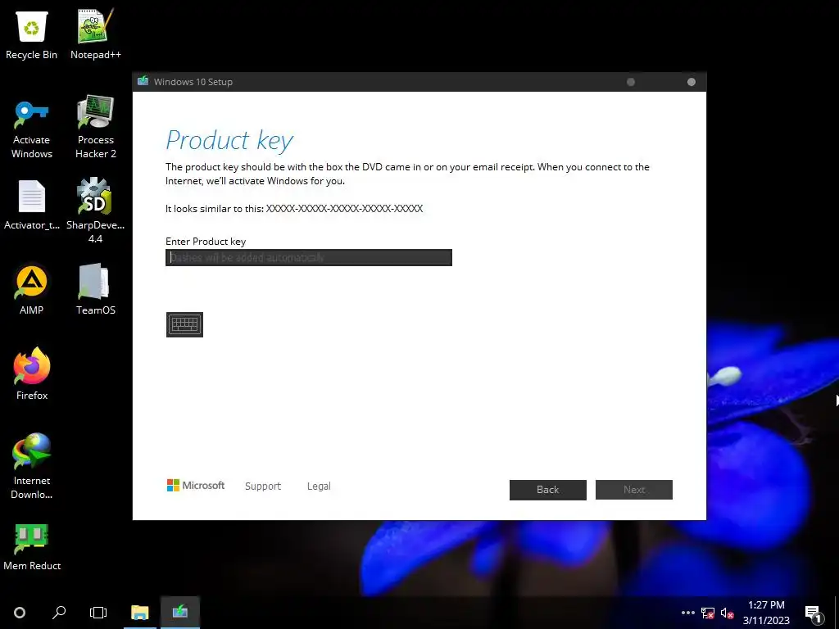Open File Explorer from the taskbar
This screenshot has width=839, height=629.
click(140, 613)
